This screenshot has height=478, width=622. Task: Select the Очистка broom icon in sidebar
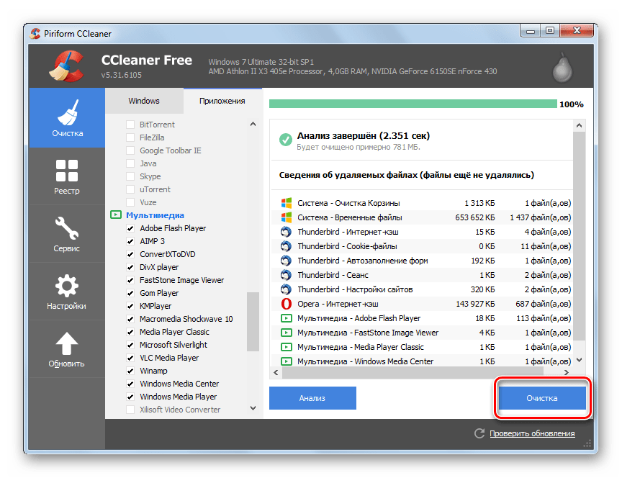pyautogui.click(x=67, y=112)
